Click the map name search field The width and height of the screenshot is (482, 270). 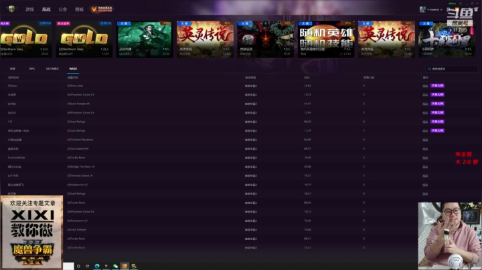coord(452,69)
